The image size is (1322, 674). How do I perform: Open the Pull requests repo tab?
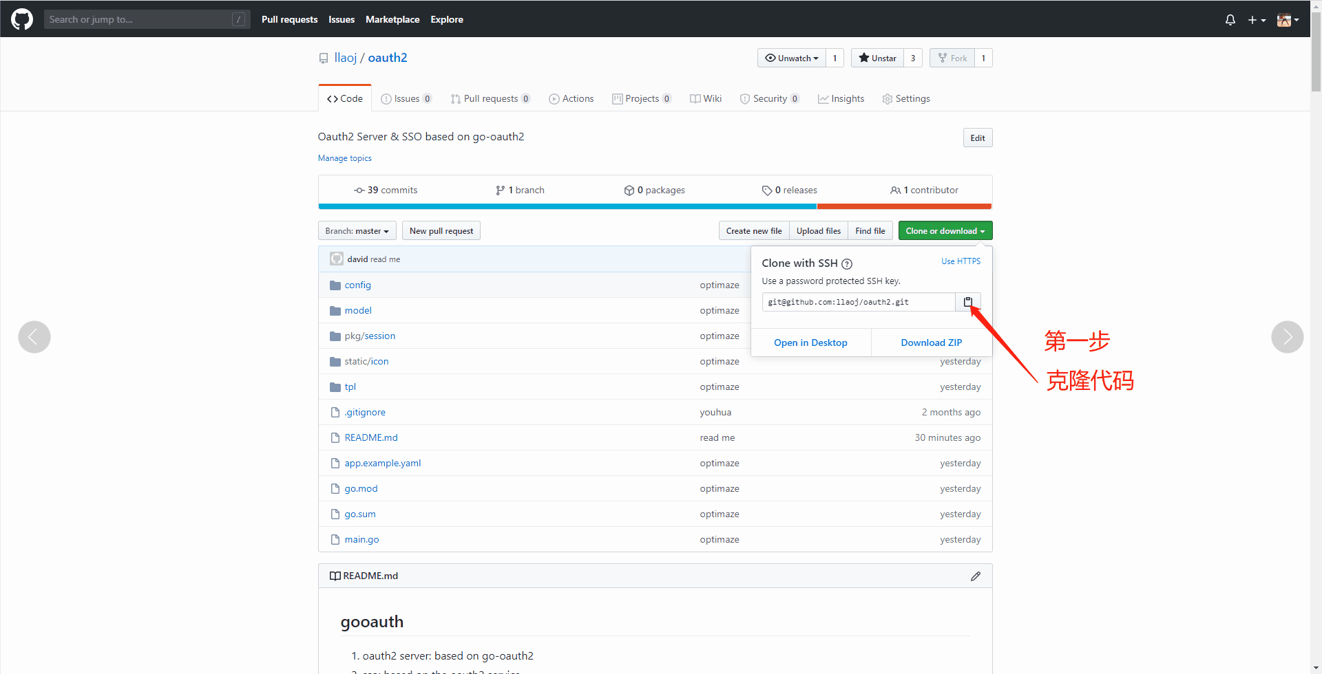point(490,99)
